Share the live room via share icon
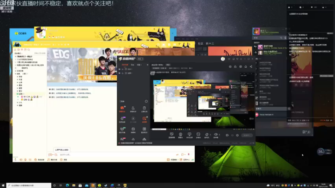Screen dimensions: 335x188 coord(251,67)
